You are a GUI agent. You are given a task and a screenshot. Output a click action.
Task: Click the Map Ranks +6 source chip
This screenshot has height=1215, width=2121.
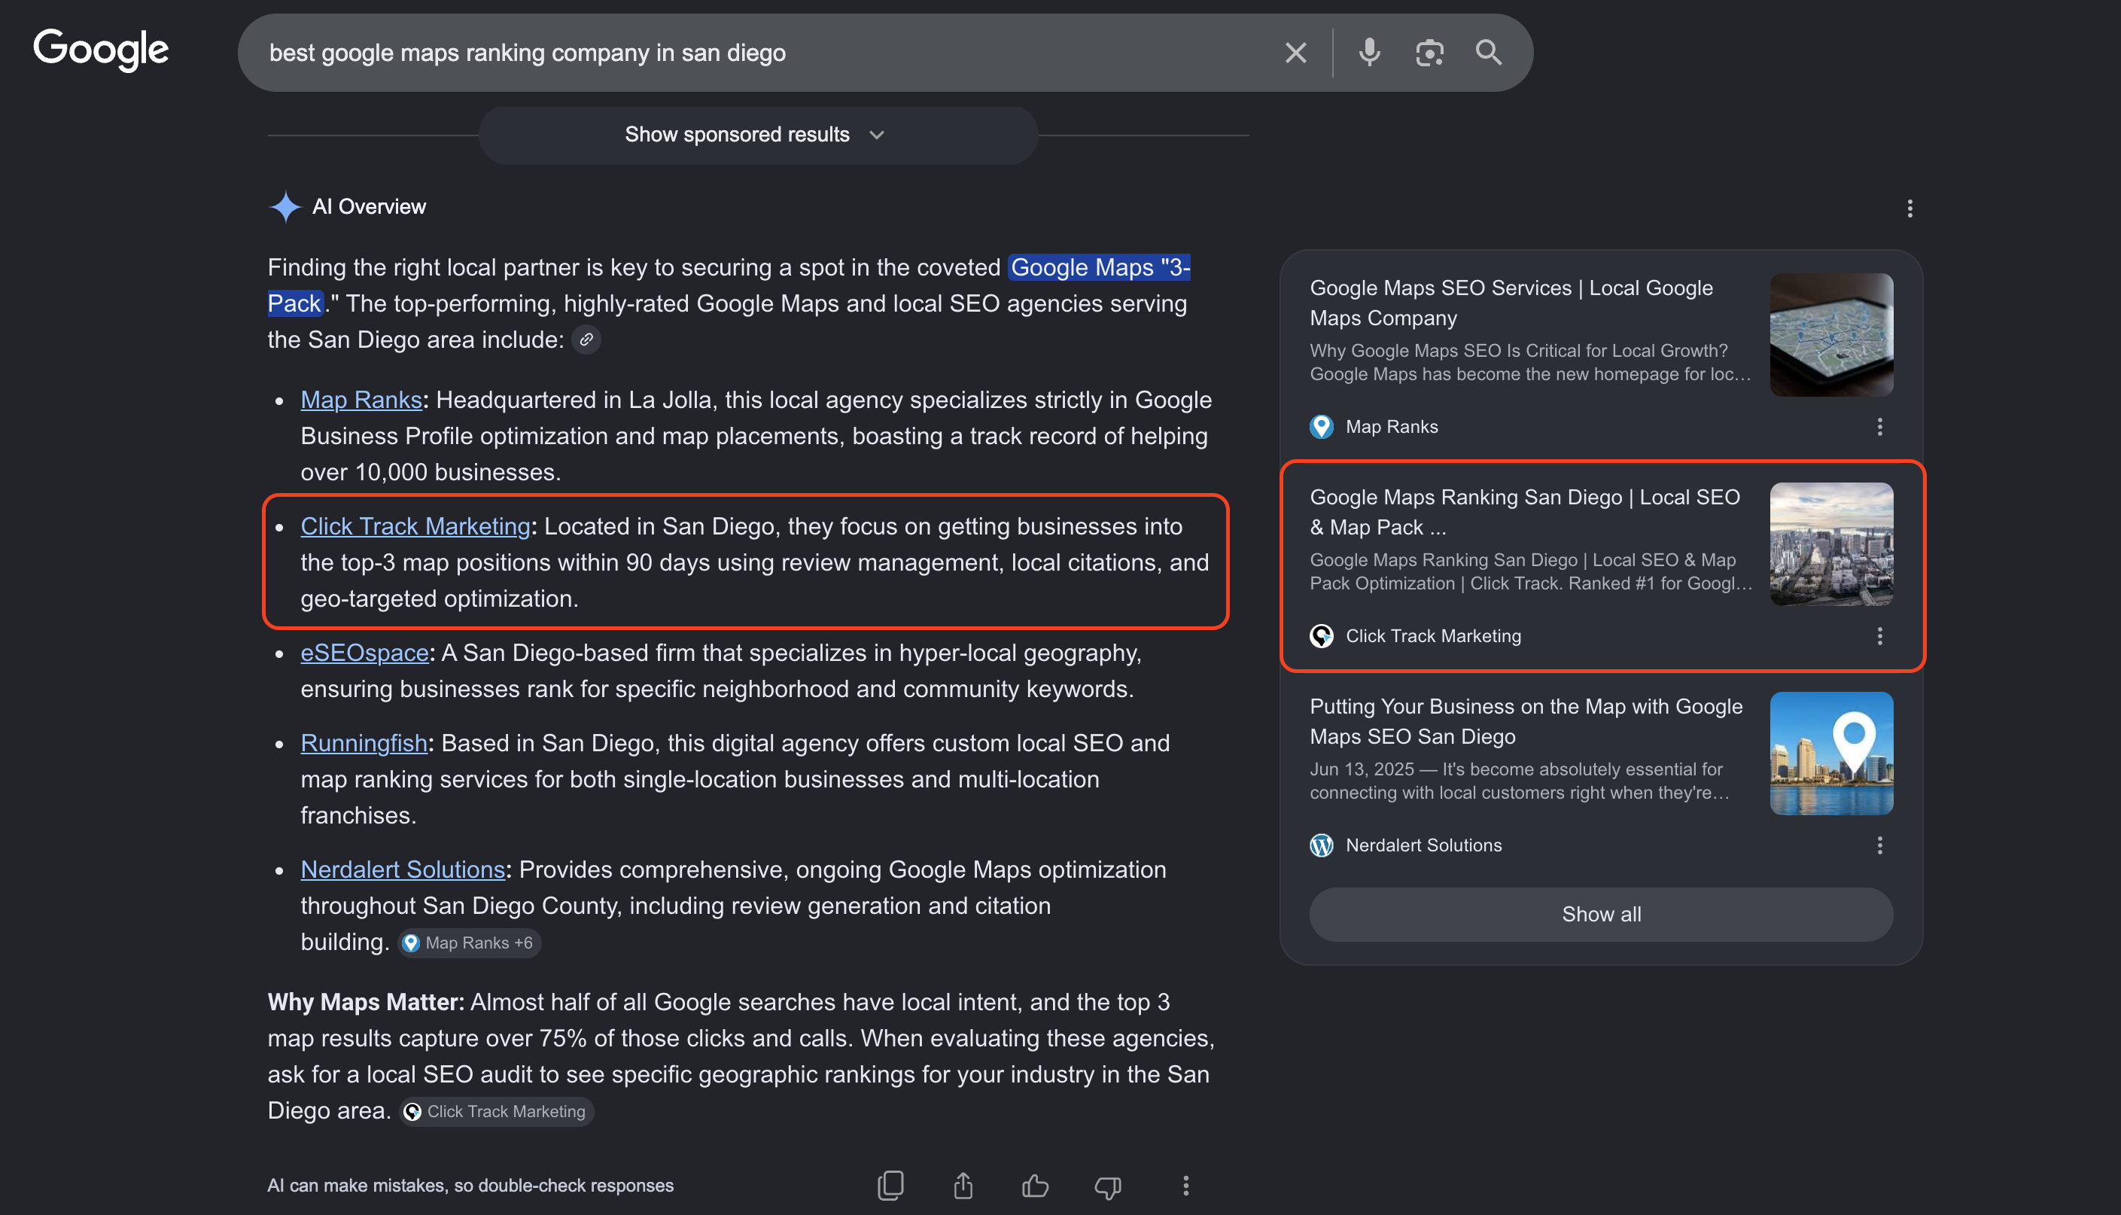469,942
